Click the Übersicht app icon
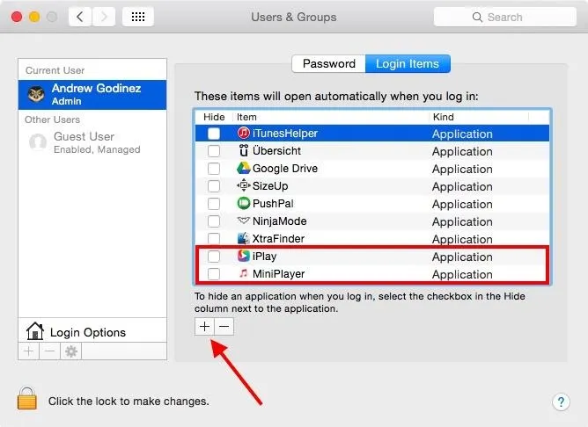 pyautogui.click(x=244, y=150)
